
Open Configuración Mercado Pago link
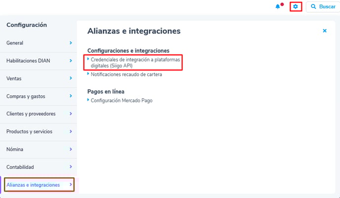[122, 100]
